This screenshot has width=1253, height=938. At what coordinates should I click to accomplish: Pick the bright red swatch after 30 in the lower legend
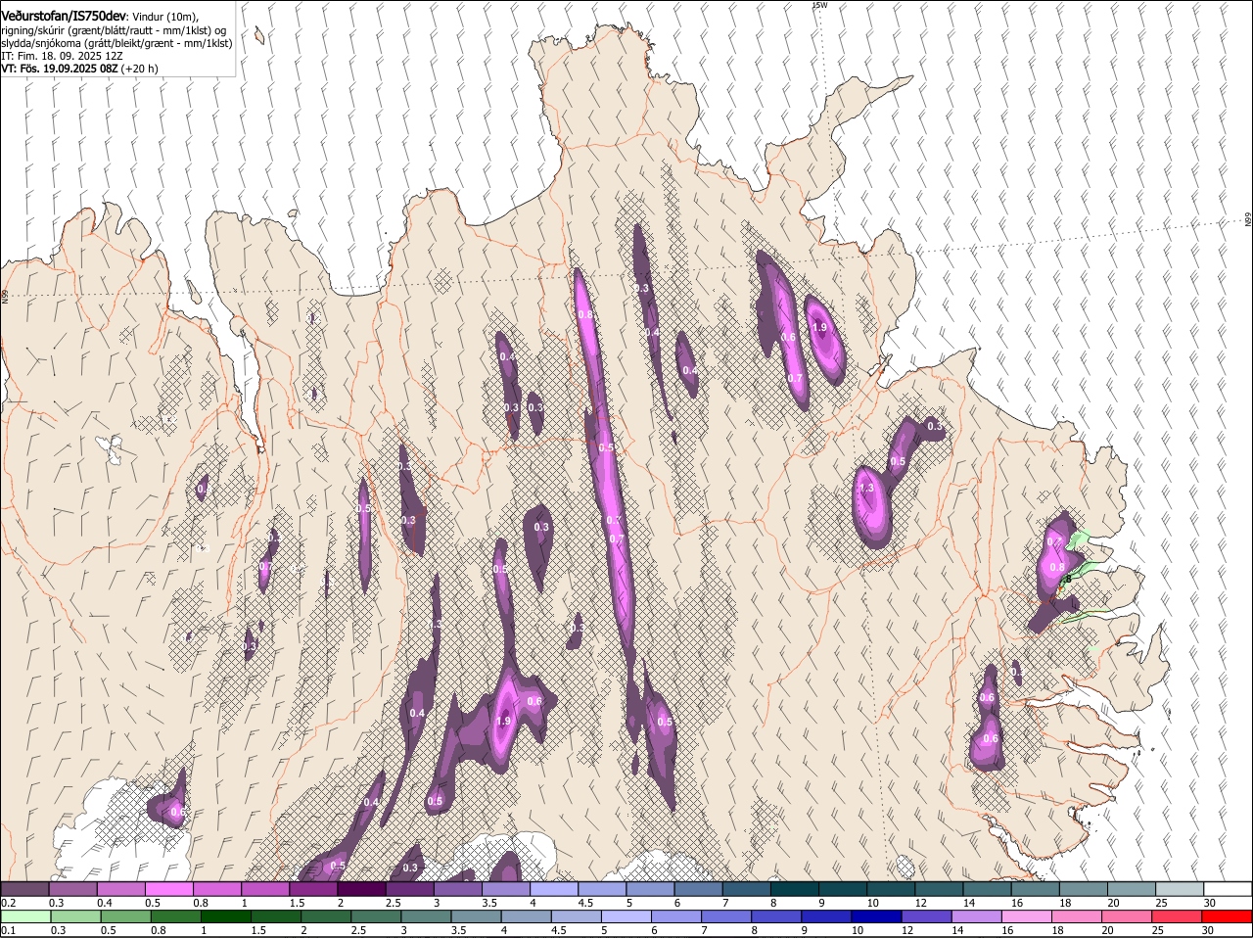[1228, 916]
